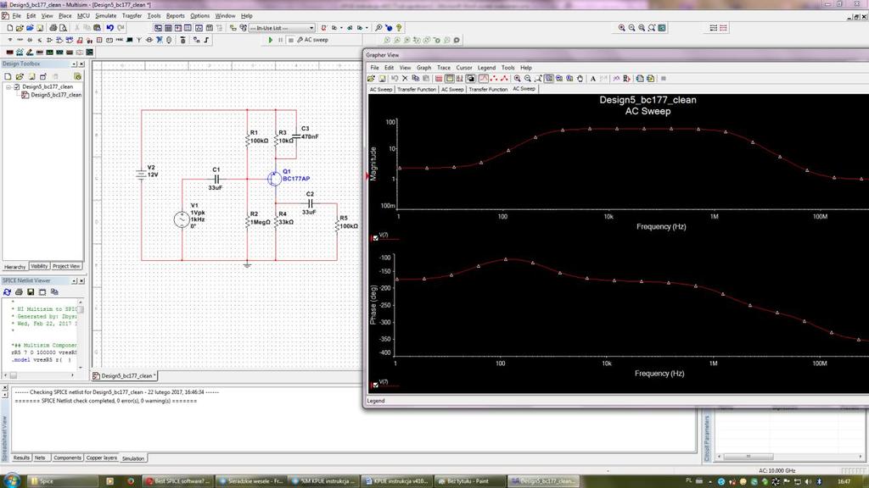The height and width of the screenshot is (488, 869).
Task: Open Nets tab in spreadsheet view
Action: click(x=40, y=457)
